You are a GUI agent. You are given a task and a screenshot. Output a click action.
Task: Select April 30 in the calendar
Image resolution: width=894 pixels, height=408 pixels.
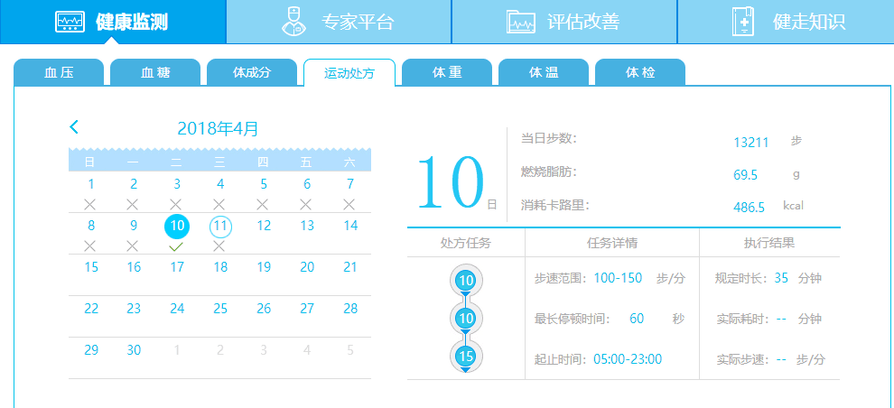click(x=134, y=350)
